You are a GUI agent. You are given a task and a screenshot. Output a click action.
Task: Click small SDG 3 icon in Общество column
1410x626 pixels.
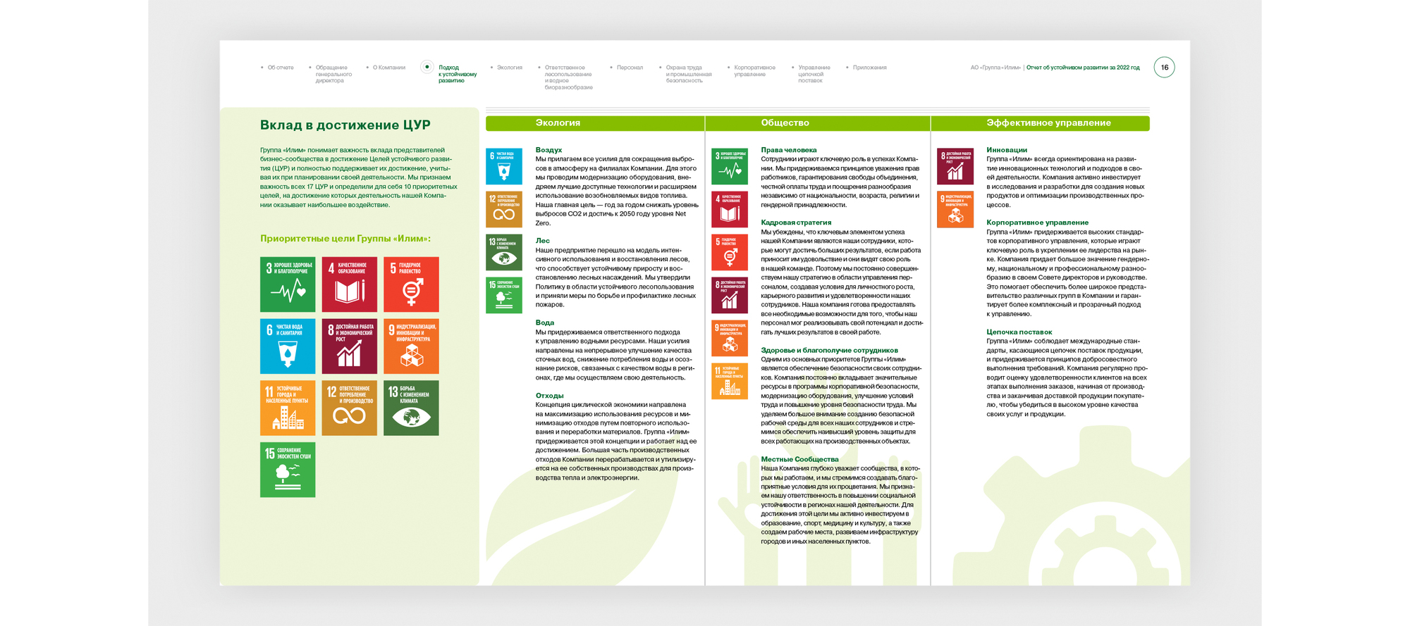[730, 166]
